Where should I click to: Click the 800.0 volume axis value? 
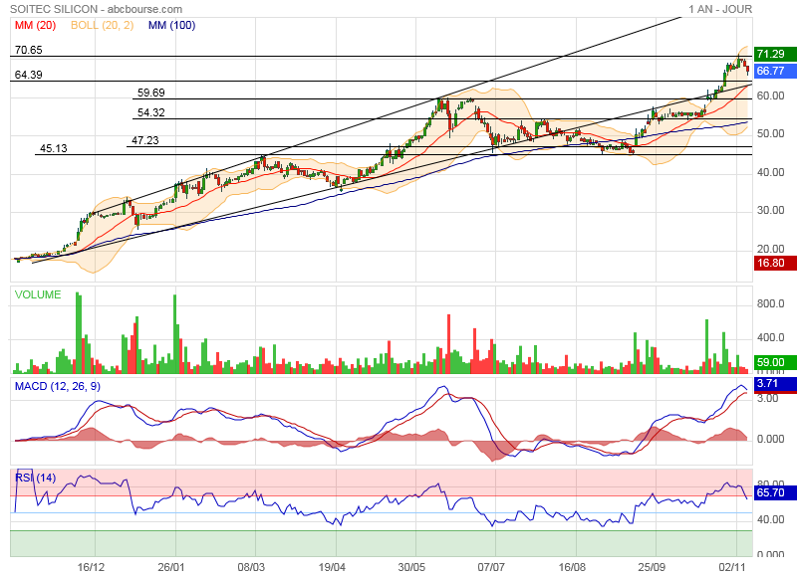coord(770,303)
